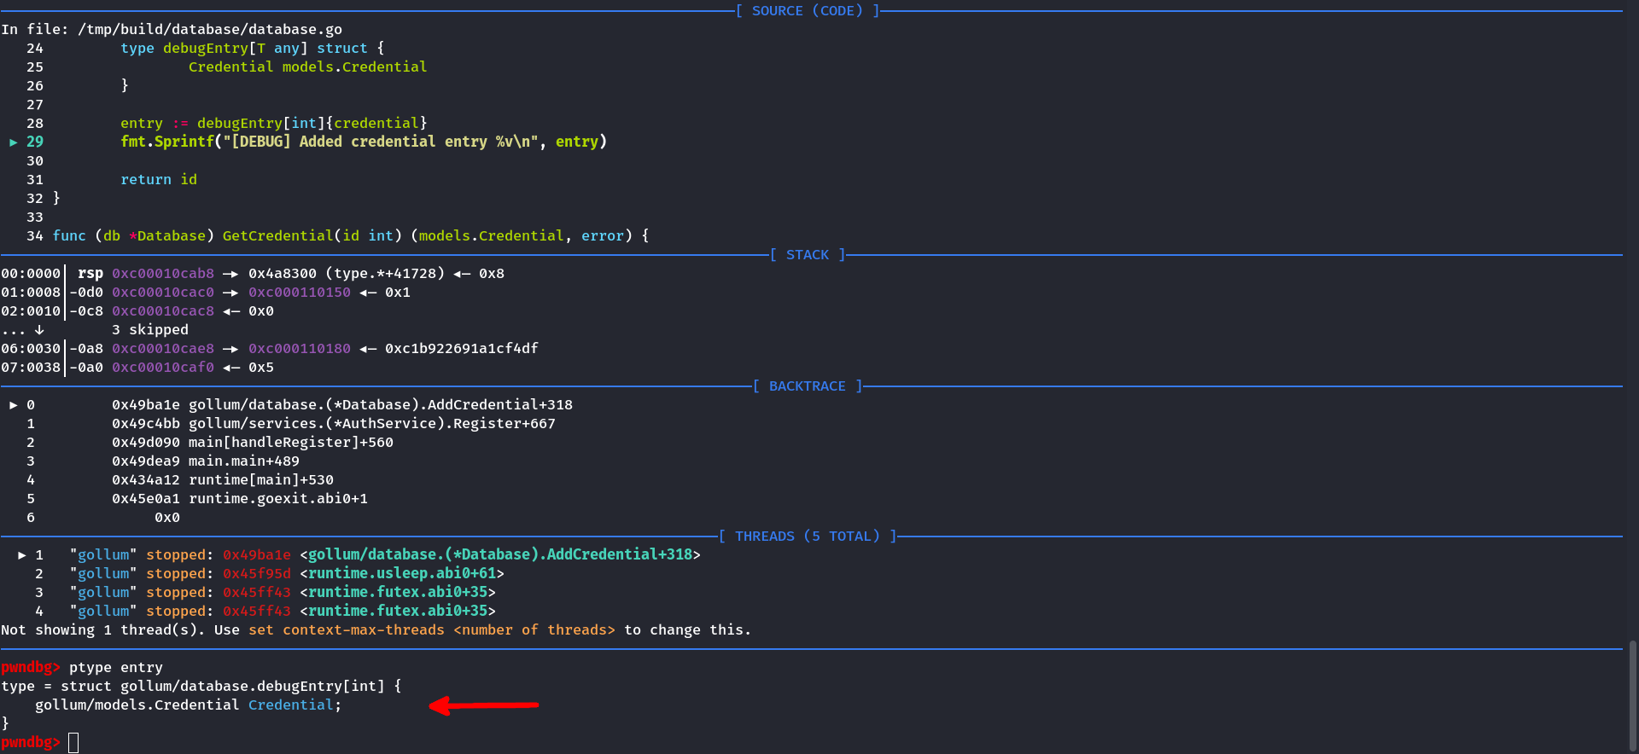
Task: Click the blue 'Credential;' field name
Action: [x=295, y=705]
